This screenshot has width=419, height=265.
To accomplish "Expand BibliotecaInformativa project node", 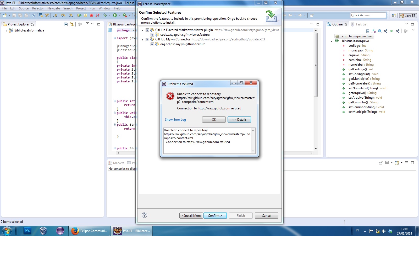I will point(6,31).
